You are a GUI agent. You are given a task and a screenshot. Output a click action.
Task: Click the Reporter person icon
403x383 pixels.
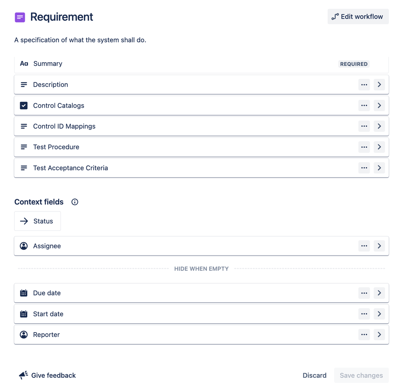(24, 335)
